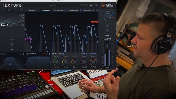The height and width of the screenshot is (99, 176).
Task: Click the Devious Machines logo
Action: tap(107, 5)
